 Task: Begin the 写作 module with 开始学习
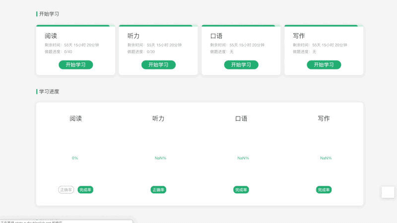click(x=324, y=65)
